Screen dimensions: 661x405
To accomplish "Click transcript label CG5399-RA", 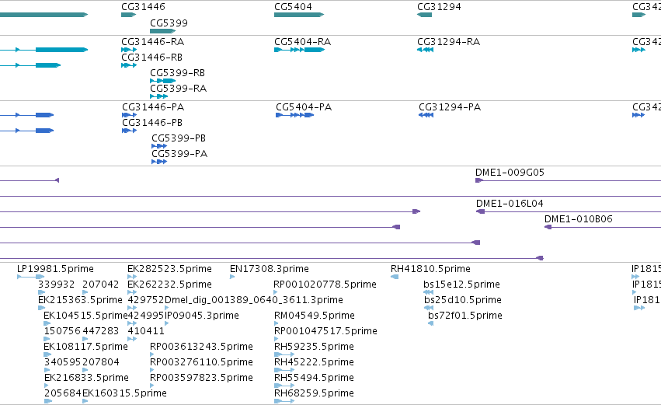I will 179,88.
